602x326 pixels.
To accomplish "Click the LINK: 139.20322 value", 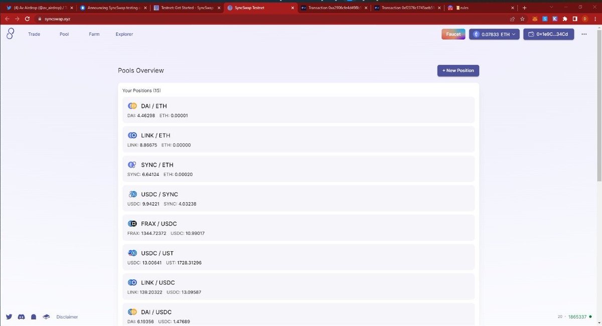I will click(145, 292).
